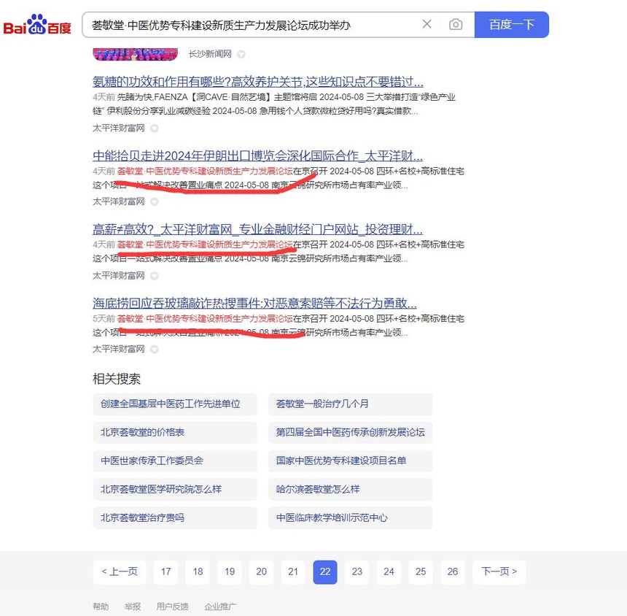Click the 长沙新闻网 source label
Image resolution: width=627 pixels, height=616 pixels.
[x=210, y=54]
